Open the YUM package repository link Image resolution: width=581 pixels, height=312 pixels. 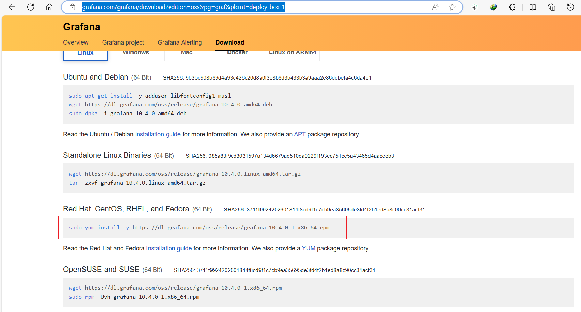coord(309,248)
